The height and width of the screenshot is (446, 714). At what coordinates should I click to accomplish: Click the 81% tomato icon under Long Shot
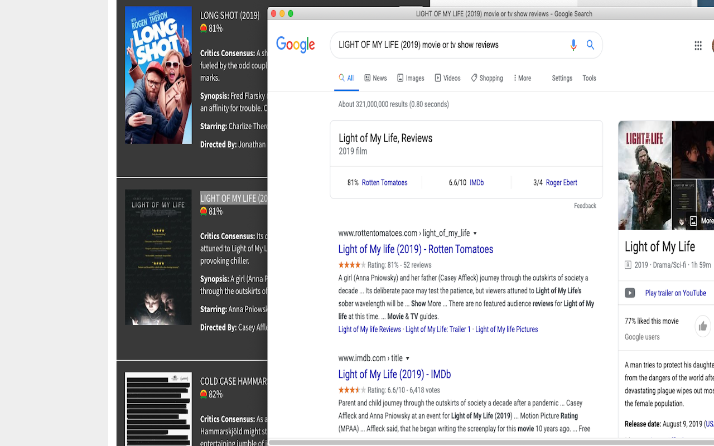point(204,28)
